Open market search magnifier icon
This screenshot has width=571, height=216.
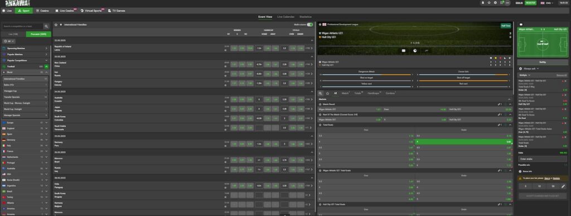click(321, 93)
